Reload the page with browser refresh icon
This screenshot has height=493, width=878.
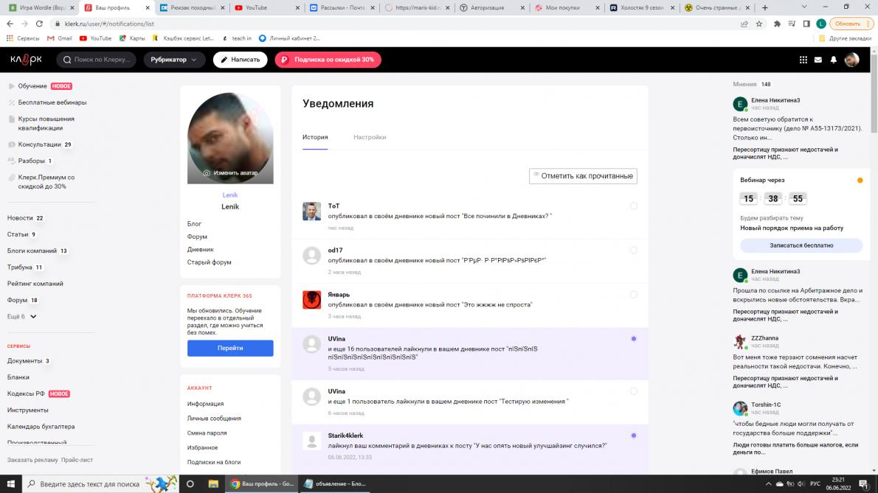39,24
